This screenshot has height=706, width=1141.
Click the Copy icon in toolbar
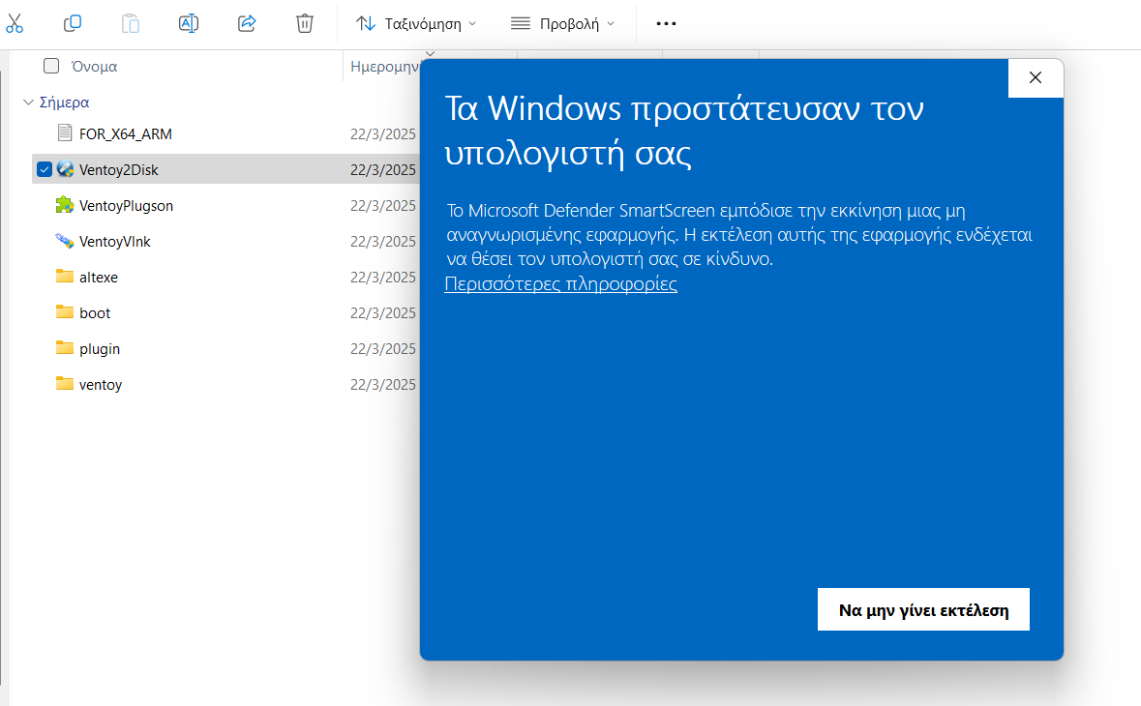[72, 23]
